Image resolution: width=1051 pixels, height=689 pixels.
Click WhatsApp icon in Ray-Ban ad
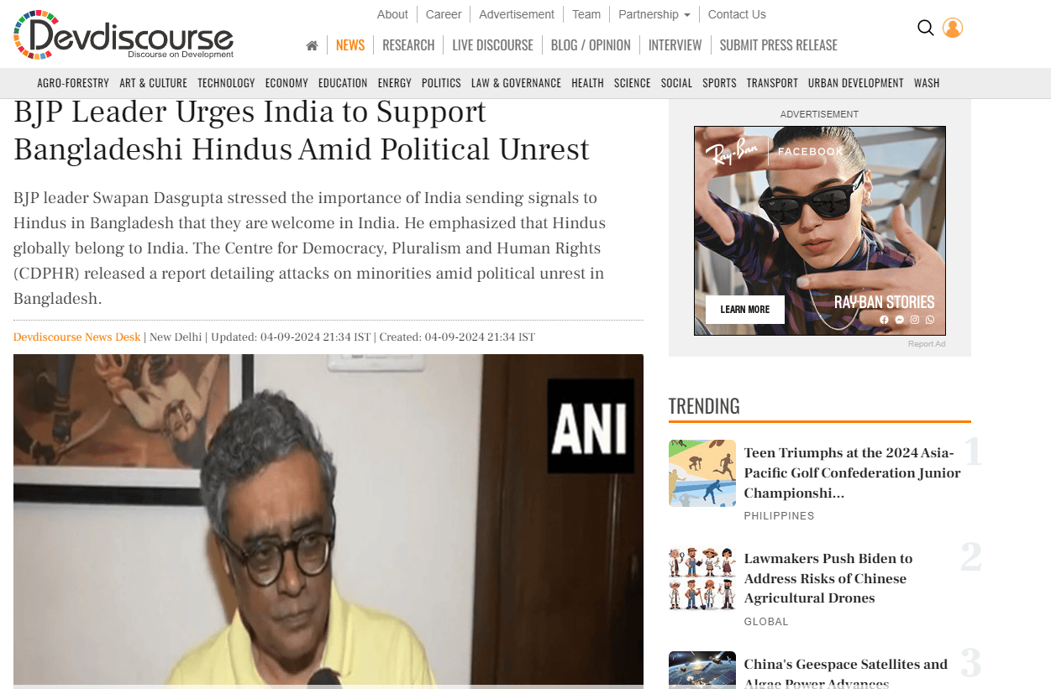tap(930, 320)
